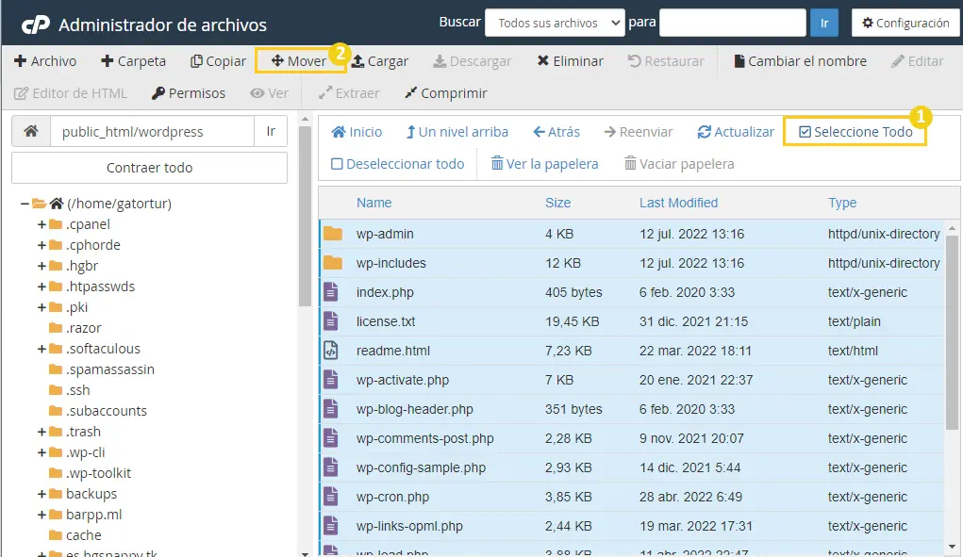Sort files by the Size column
The image size is (963, 557).
pos(557,203)
